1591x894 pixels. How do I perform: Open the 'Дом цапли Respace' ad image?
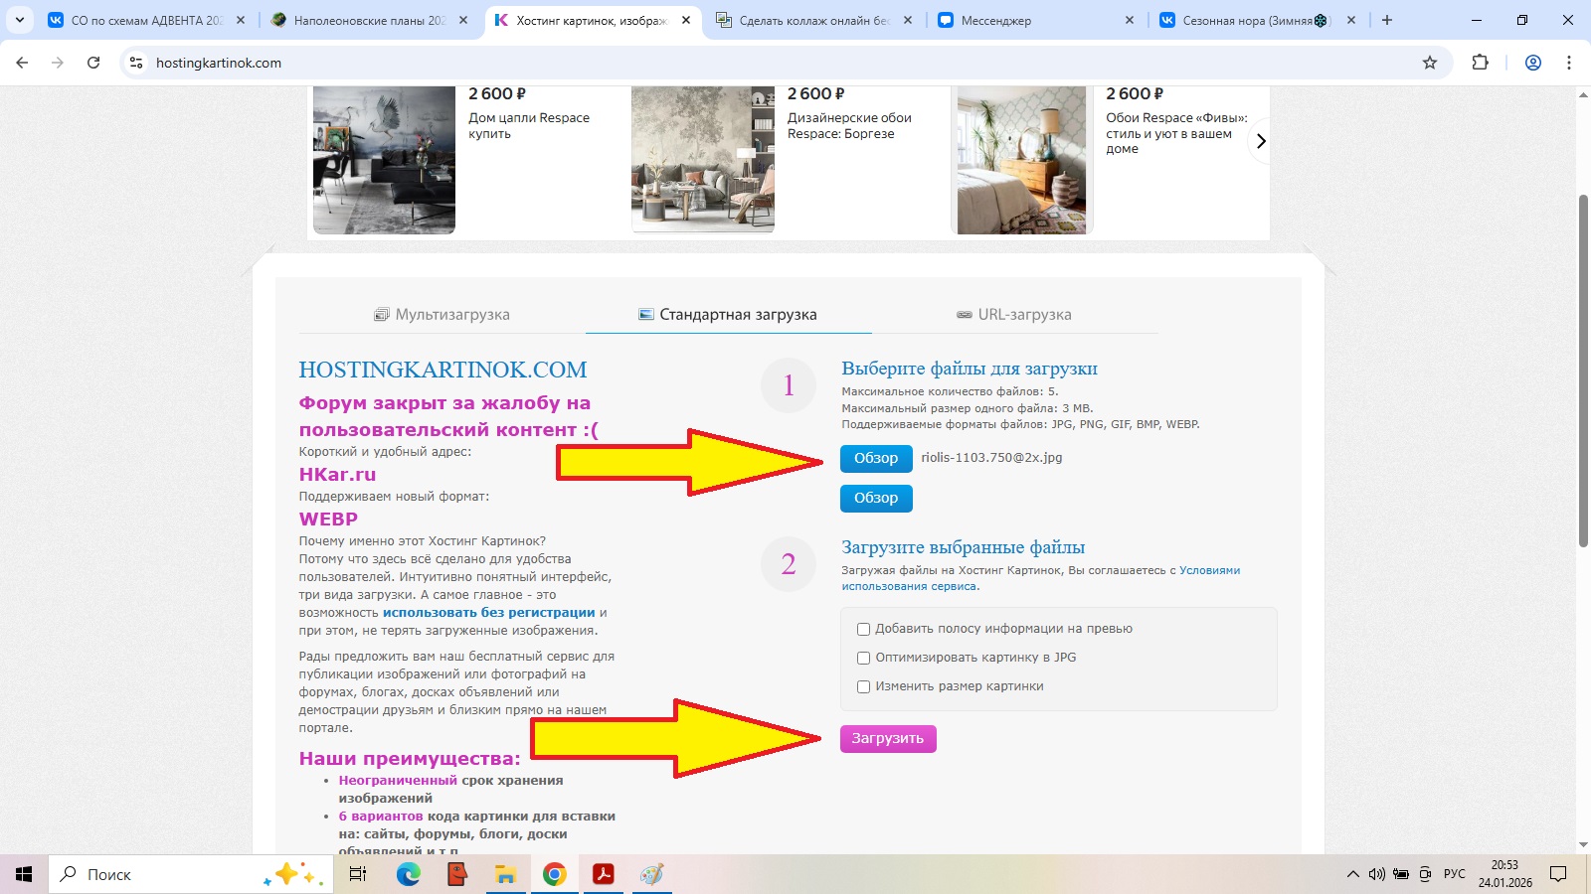tap(384, 160)
